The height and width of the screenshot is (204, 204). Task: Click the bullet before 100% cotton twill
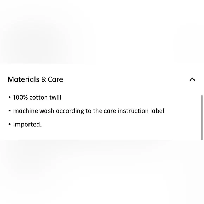[9, 97]
